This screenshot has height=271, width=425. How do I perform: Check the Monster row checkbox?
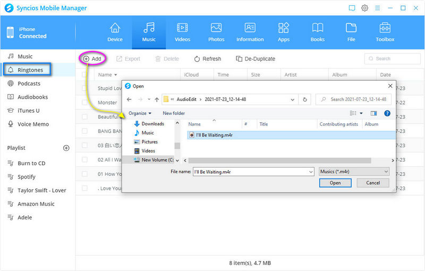click(84, 103)
